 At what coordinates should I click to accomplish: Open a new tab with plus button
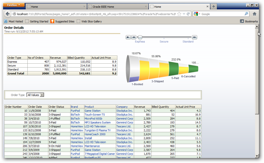coord(213,7)
